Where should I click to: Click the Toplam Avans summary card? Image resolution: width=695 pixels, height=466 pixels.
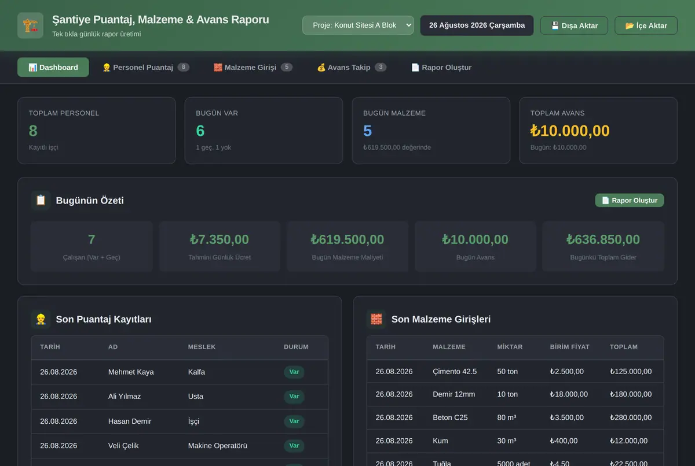click(x=598, y=131)
